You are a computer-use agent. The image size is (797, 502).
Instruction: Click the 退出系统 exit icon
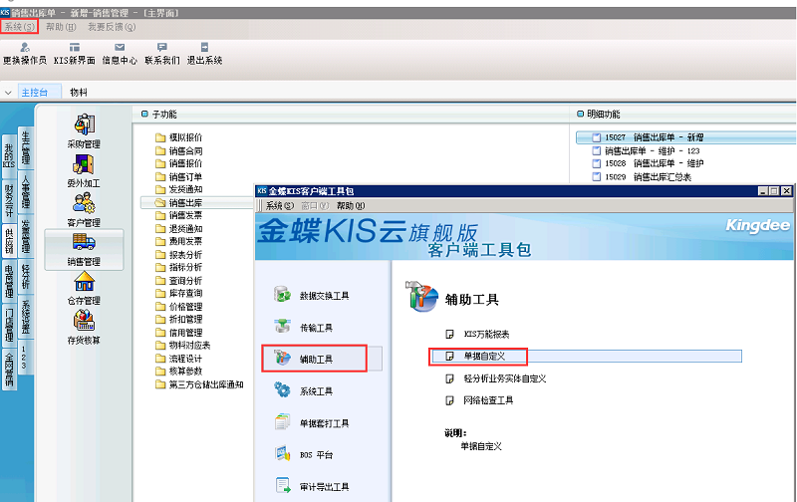pos(204,48)
